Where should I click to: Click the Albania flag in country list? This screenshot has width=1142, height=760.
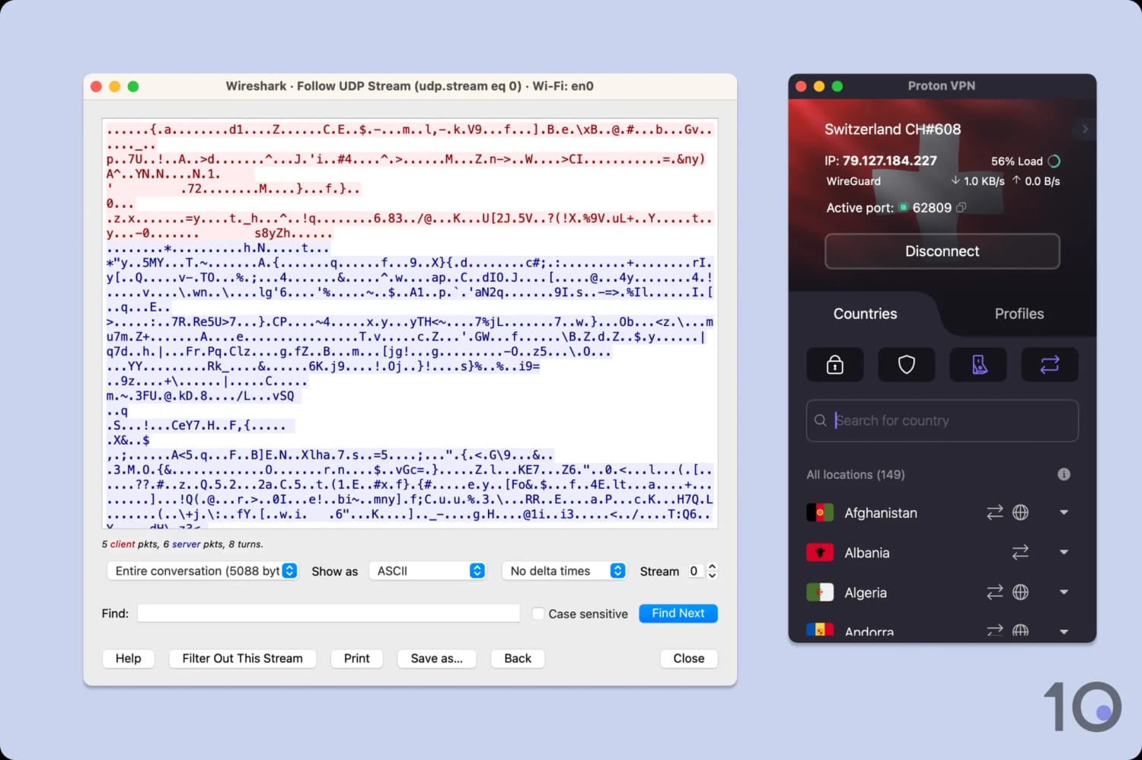[820, 552]
